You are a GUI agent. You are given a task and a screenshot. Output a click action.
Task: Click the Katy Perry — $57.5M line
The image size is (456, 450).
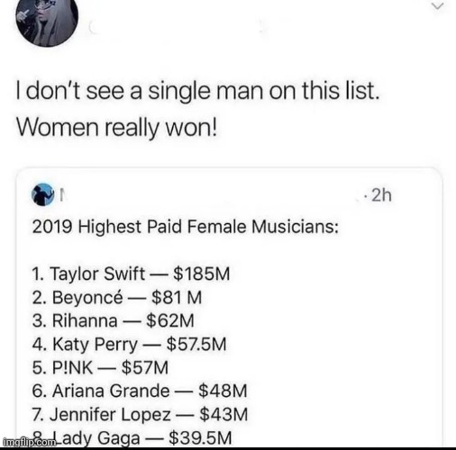point(129,344)
